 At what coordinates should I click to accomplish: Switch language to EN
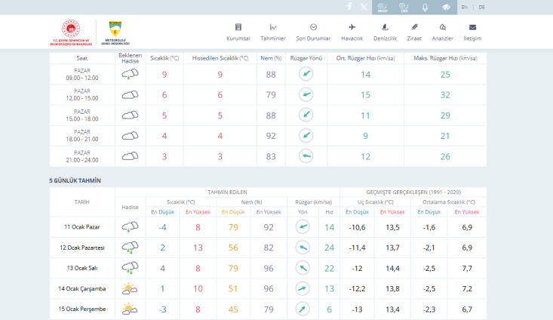(465, 7)
